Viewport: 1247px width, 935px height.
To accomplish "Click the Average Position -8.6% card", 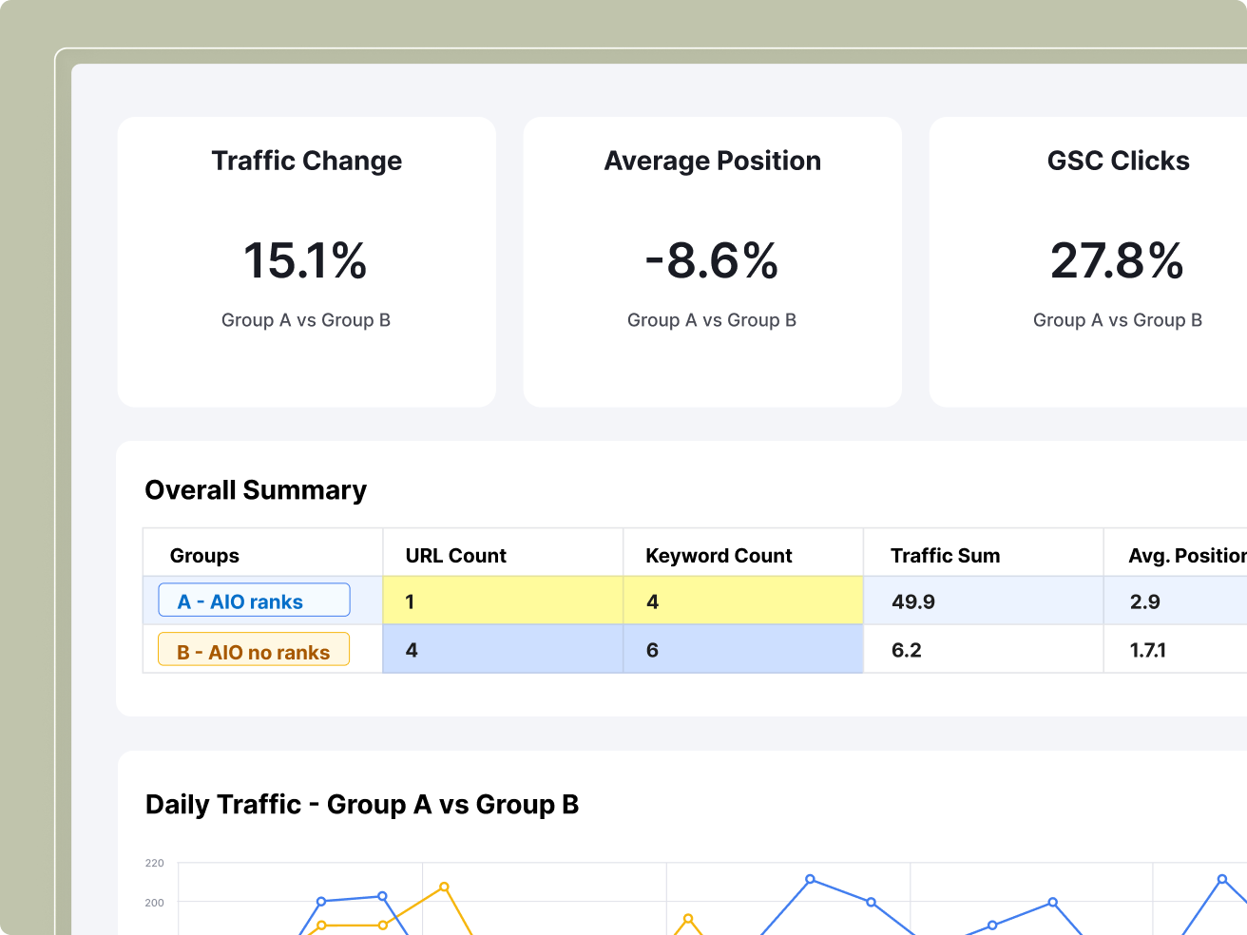I will pos(712,261).
